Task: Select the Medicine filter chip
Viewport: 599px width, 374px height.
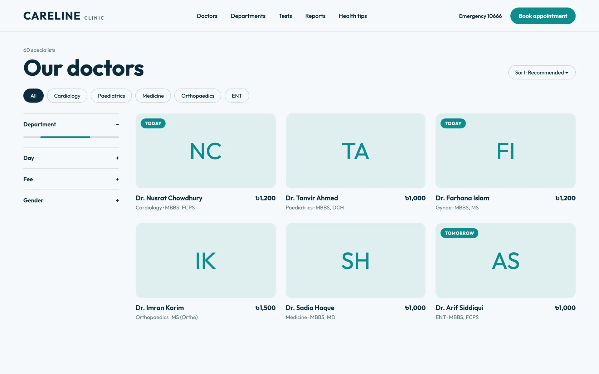Action: pyautogui.click(x=153, y=96)
